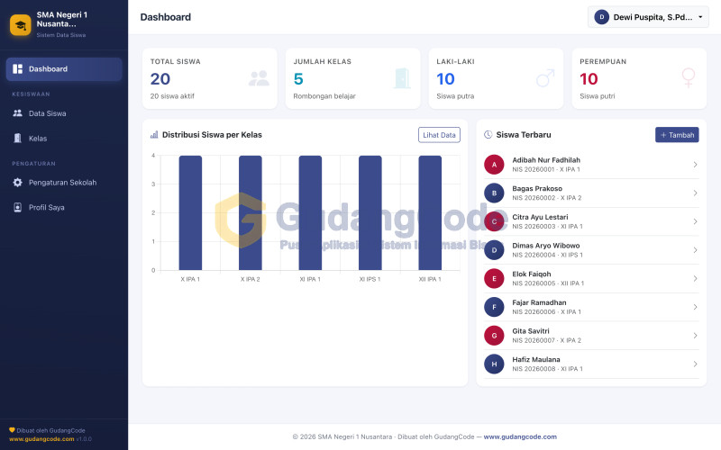
Task: Expand Citra Ayu Lestari row chevron
Action: tap(695, 221)
